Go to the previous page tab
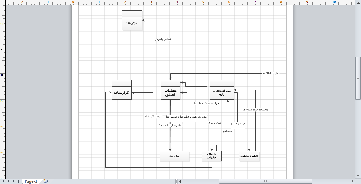This screenshot has width=361, height=184. tap(8, 181)
